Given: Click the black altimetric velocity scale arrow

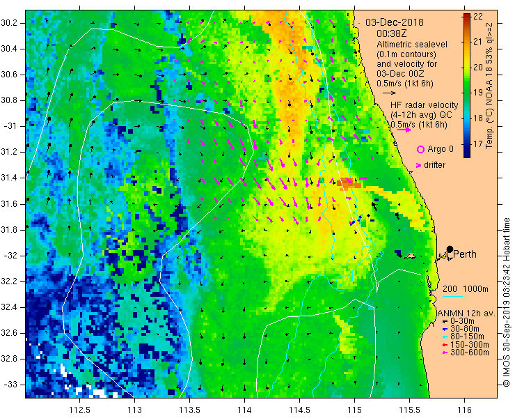Looking at the screenshot, I should tap(390, 93).
